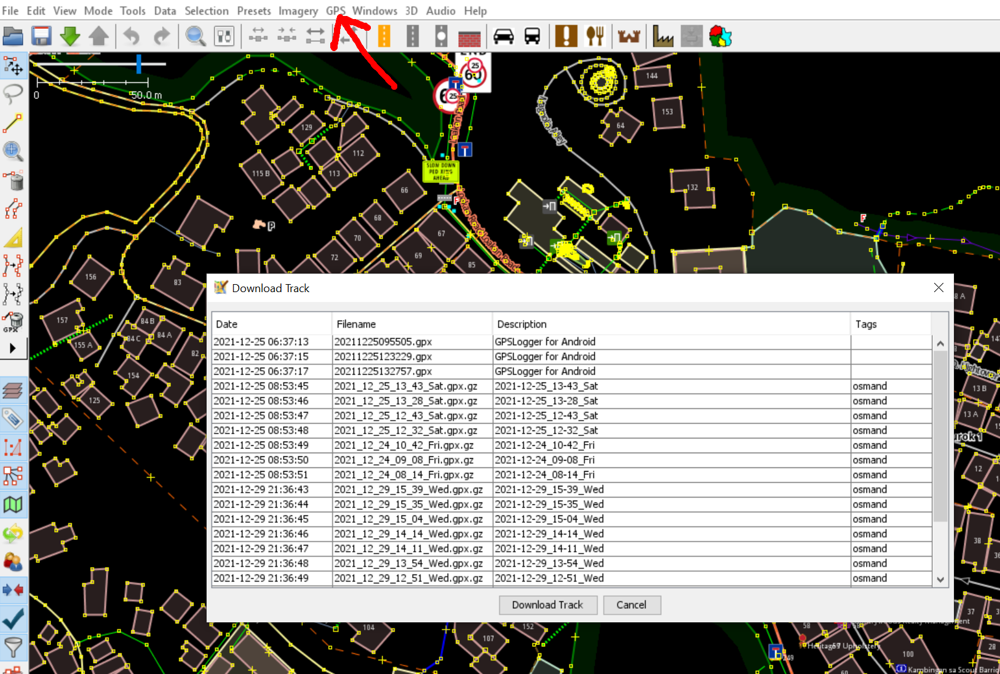Select the Delete tool

tap(13, 181)
